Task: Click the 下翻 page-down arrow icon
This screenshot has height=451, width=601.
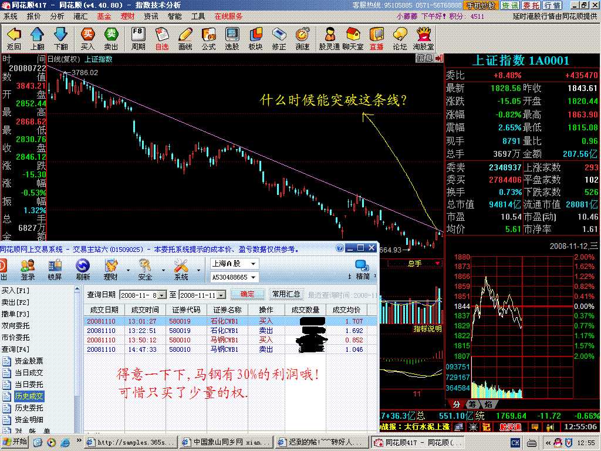Action: pos(60,38)
